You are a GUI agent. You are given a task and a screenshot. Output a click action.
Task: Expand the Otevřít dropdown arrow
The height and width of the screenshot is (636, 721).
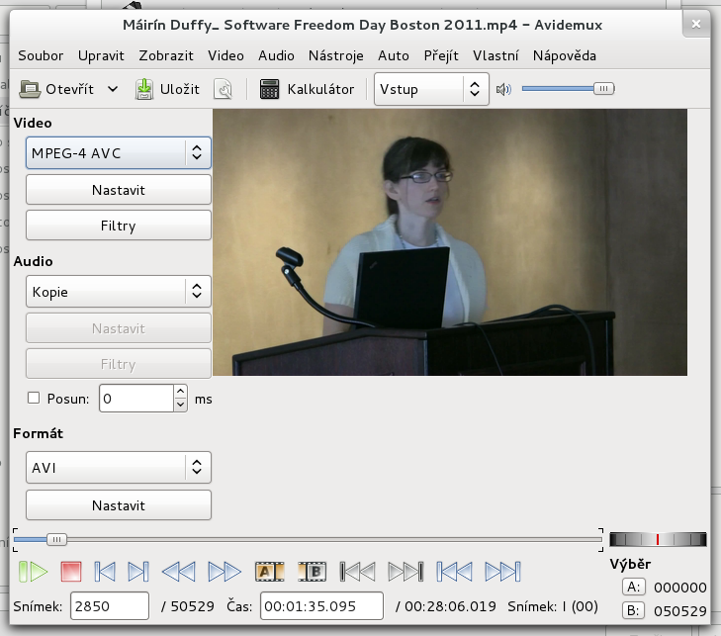(113, 89)
